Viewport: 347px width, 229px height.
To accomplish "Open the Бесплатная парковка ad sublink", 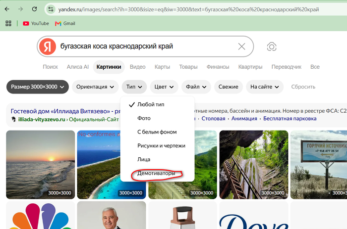I will (x=290, y=119).
